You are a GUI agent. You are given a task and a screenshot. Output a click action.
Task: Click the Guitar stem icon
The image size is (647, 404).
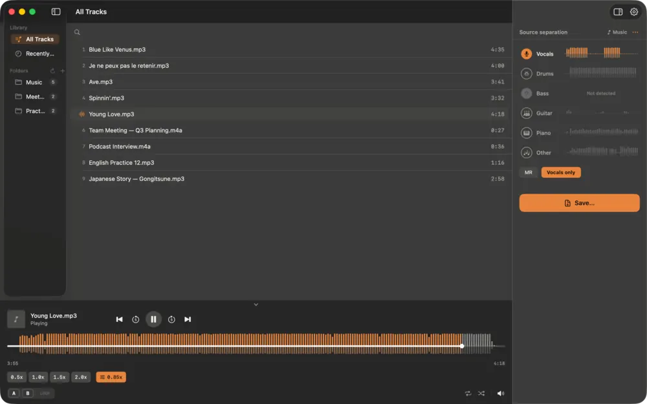[526, 113]
